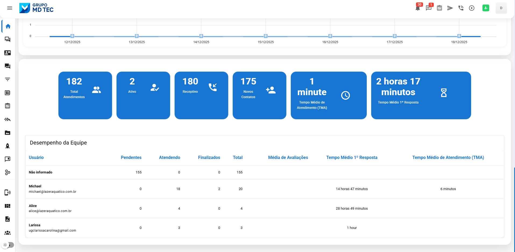Click the phone call icon in header
This screenshot has width=515, height=252.
click(461, 8)
